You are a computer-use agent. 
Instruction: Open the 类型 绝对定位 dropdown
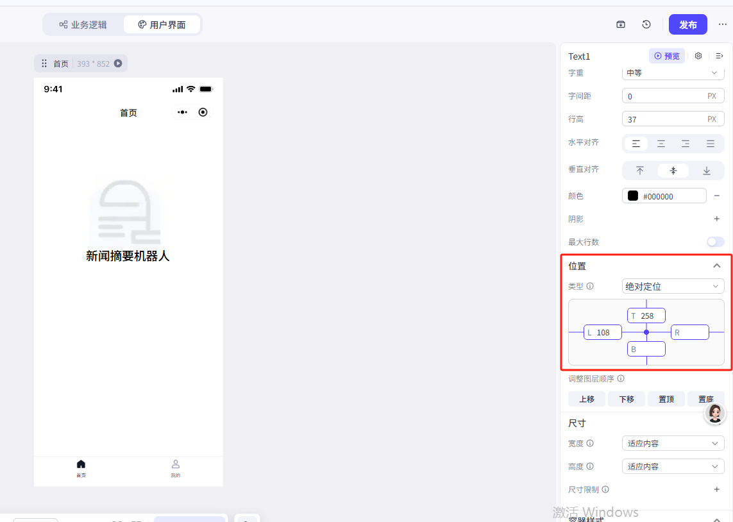673,287
